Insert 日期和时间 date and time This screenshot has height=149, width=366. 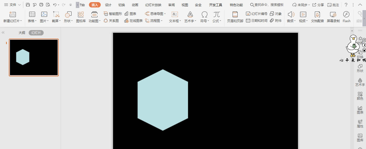pyautogui.click(x=257, y=21)
